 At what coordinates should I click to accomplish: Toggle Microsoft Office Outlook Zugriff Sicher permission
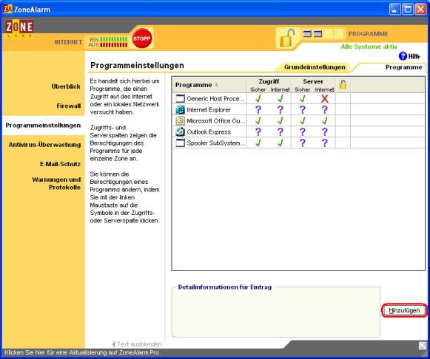click(x=258, y=120)
